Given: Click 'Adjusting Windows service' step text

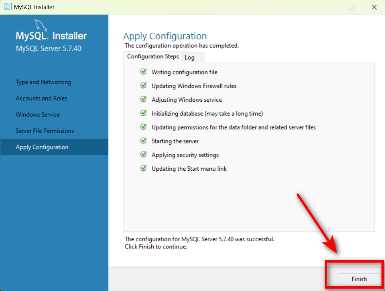Looking at the screenshot, I should 187,100.
